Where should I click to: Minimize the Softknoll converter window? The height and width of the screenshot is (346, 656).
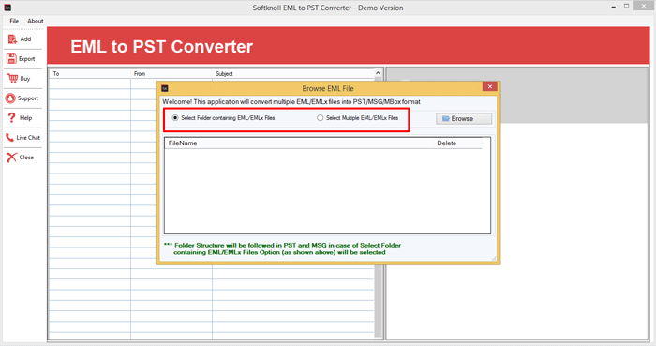click(x=613, y=8)
